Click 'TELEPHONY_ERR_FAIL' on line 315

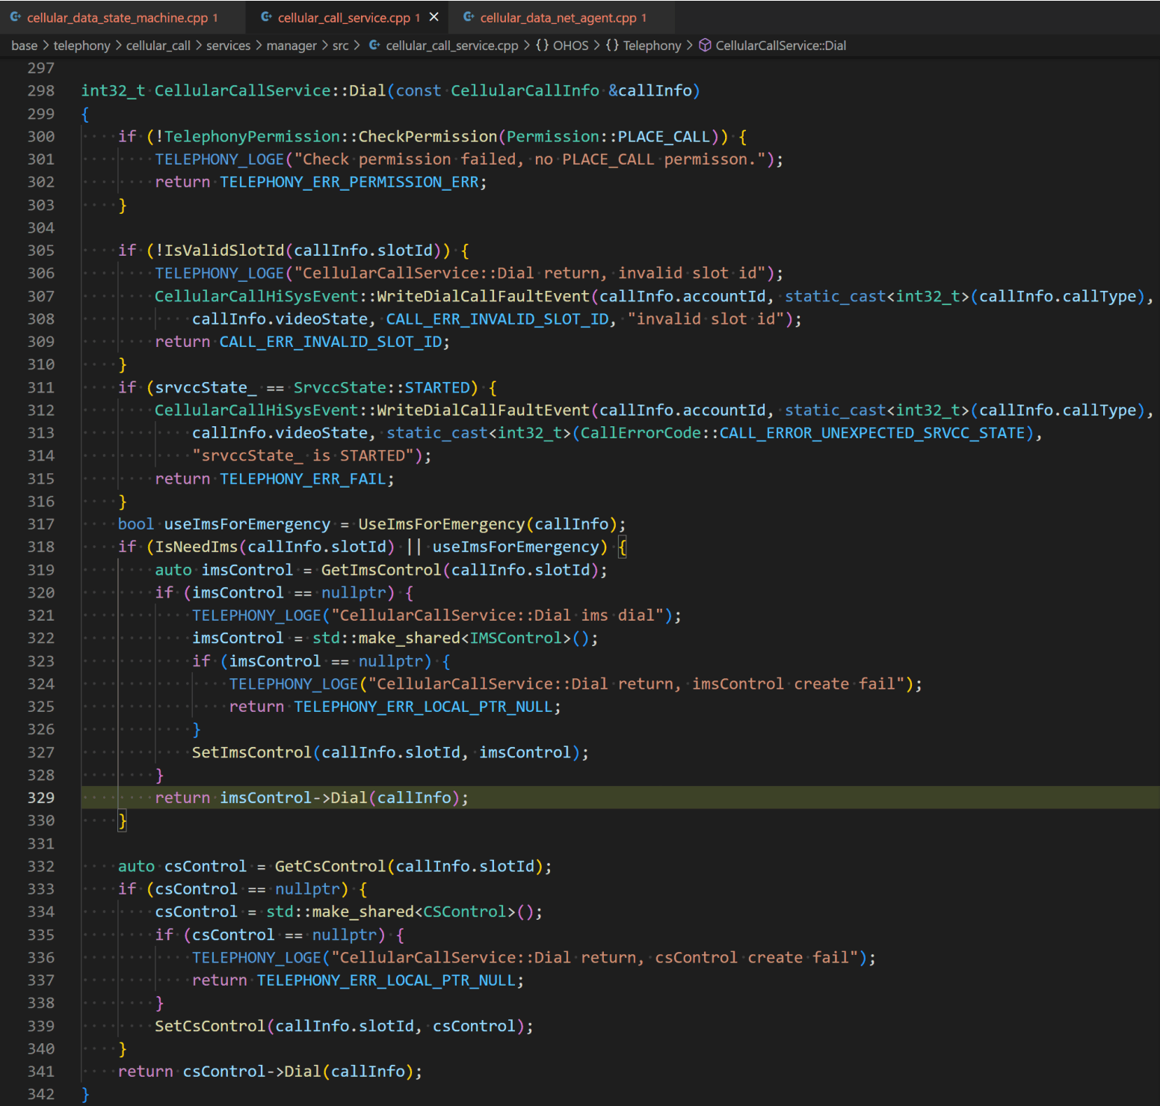point(302,479)
